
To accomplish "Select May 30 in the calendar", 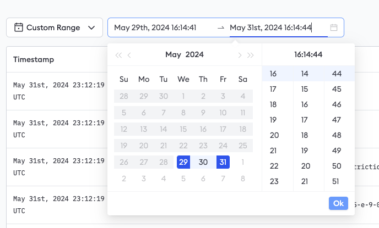I will tap(203, 162).
